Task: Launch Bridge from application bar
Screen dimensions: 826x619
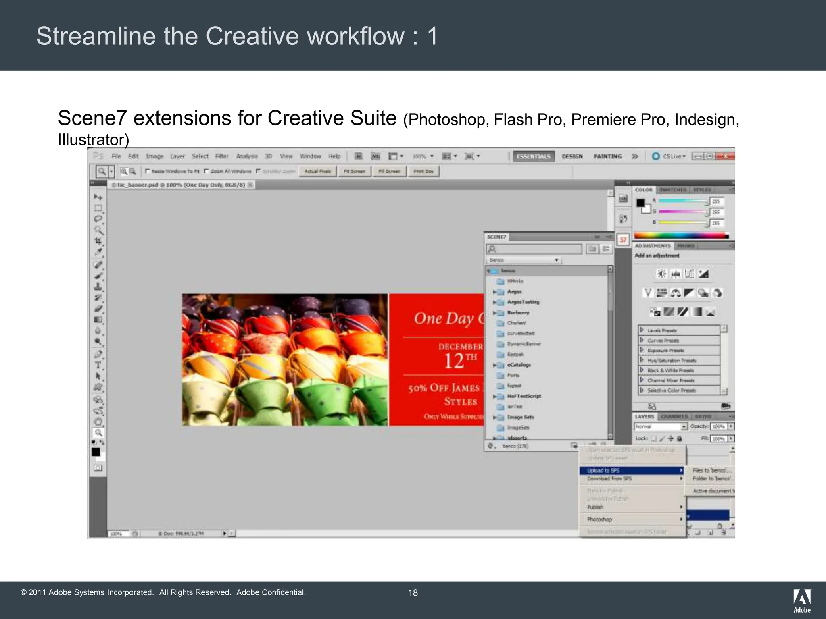Action: click(359, 156)
